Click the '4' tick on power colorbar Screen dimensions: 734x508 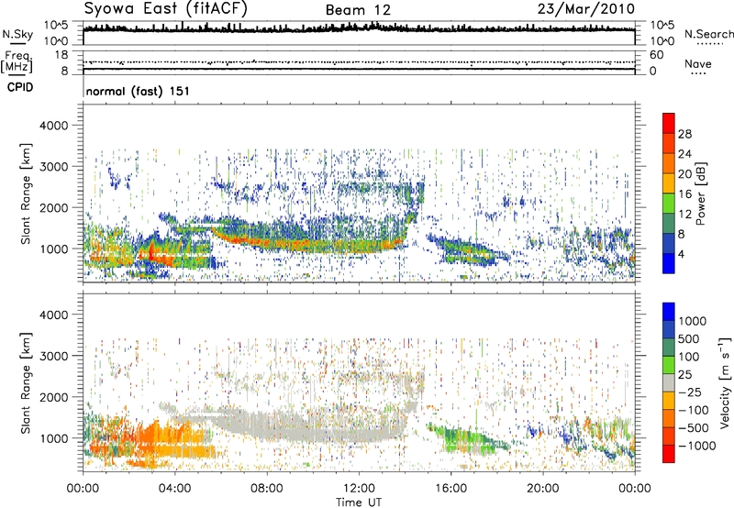pos(681,254)
